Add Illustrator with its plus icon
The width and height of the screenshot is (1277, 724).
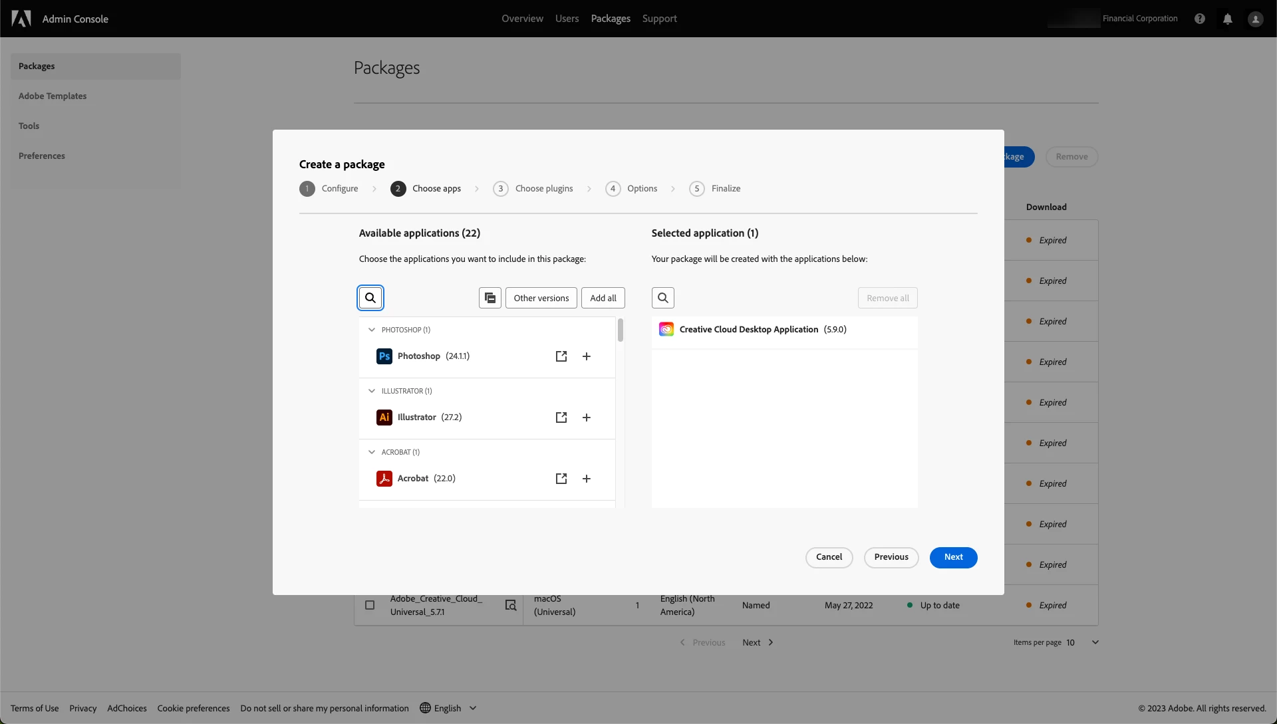[x=587, y=418]
